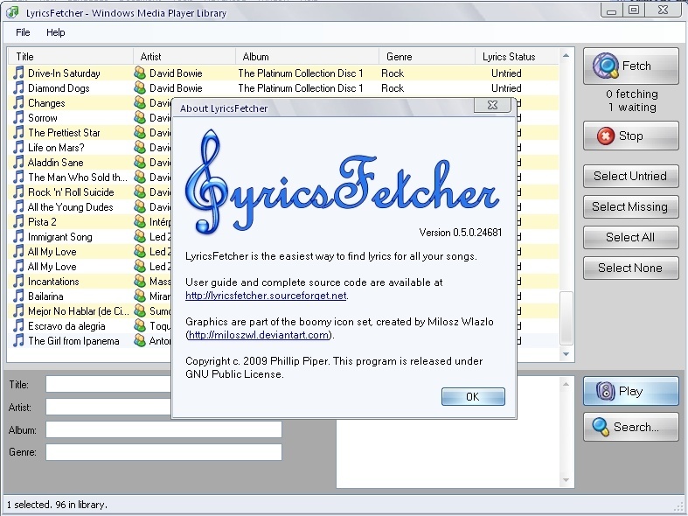Image resolution: width=688 pixels, height=516 pixels.
Task: Focus the Genre input field
Action: tap(163, 452)
